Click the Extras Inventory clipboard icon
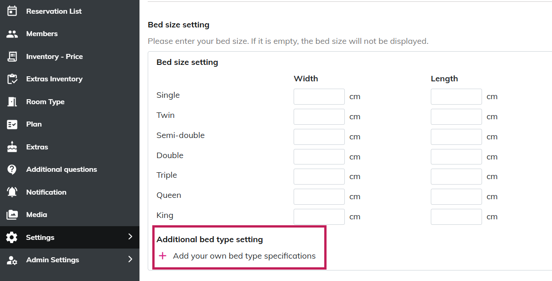The width and height of the screenshot is (552, 281). [x=12, y=79]
